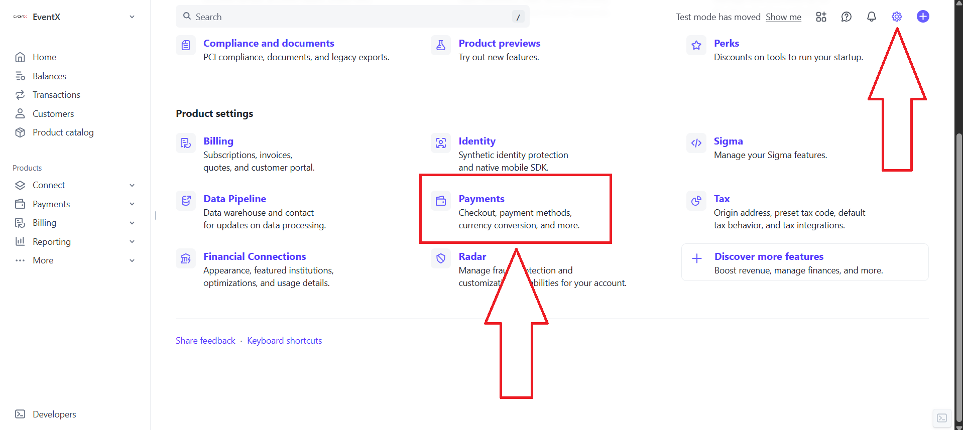Expand the Reporting sidebar chevron
Viewport: 963px width, 430px height.
point(132,241)
